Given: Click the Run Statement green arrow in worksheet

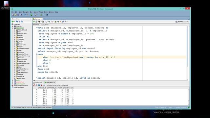Looking at the screenshot, I should click(34, 22).
